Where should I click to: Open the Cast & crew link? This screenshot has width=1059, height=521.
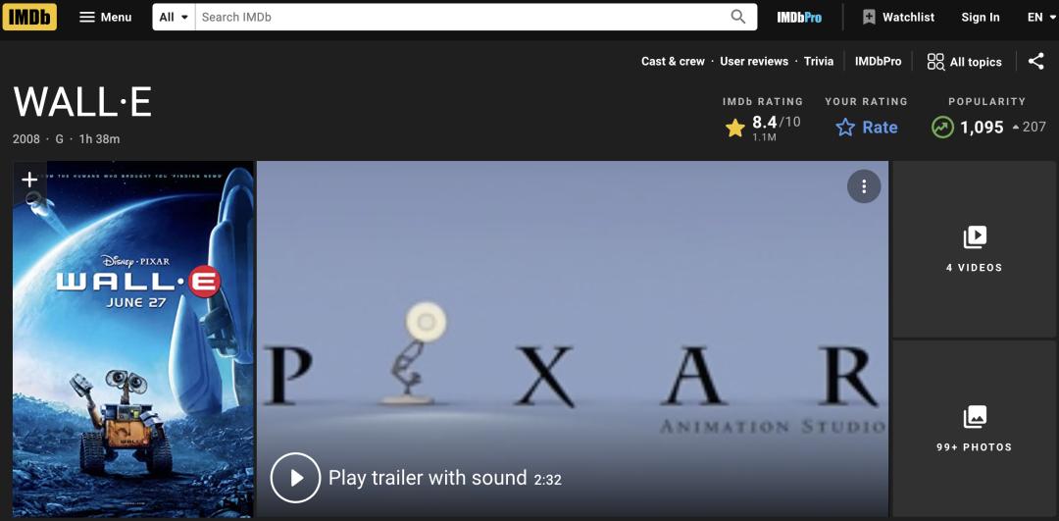point(673,62)
